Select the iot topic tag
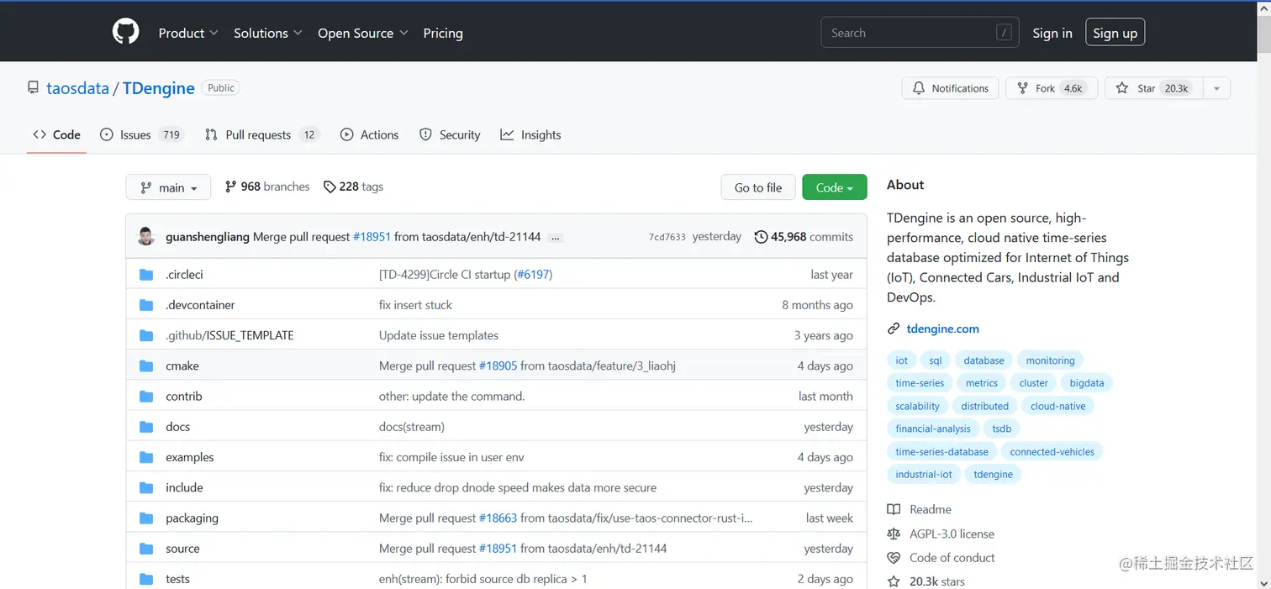1271x589 pixels. click(x=902, y=360)
